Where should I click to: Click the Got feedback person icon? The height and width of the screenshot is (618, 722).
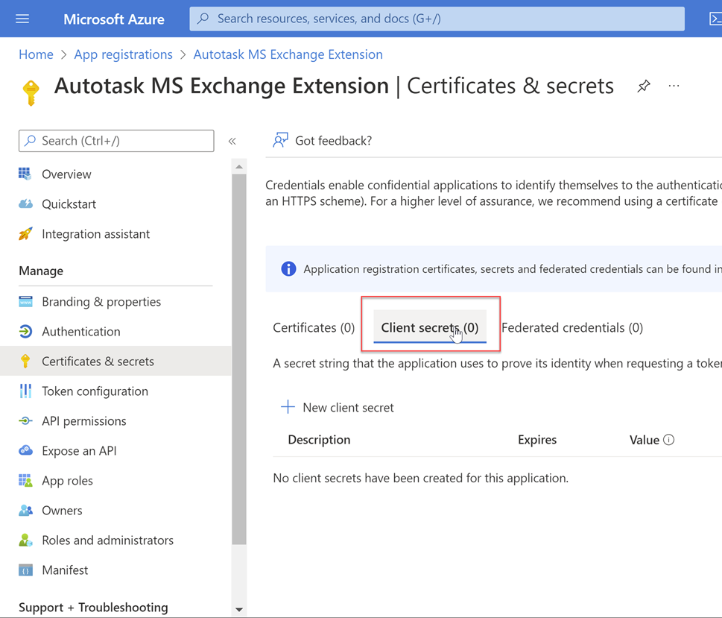pos(280,140)
